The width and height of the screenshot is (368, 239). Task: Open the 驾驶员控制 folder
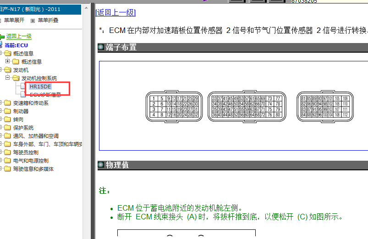pos(26,152)
